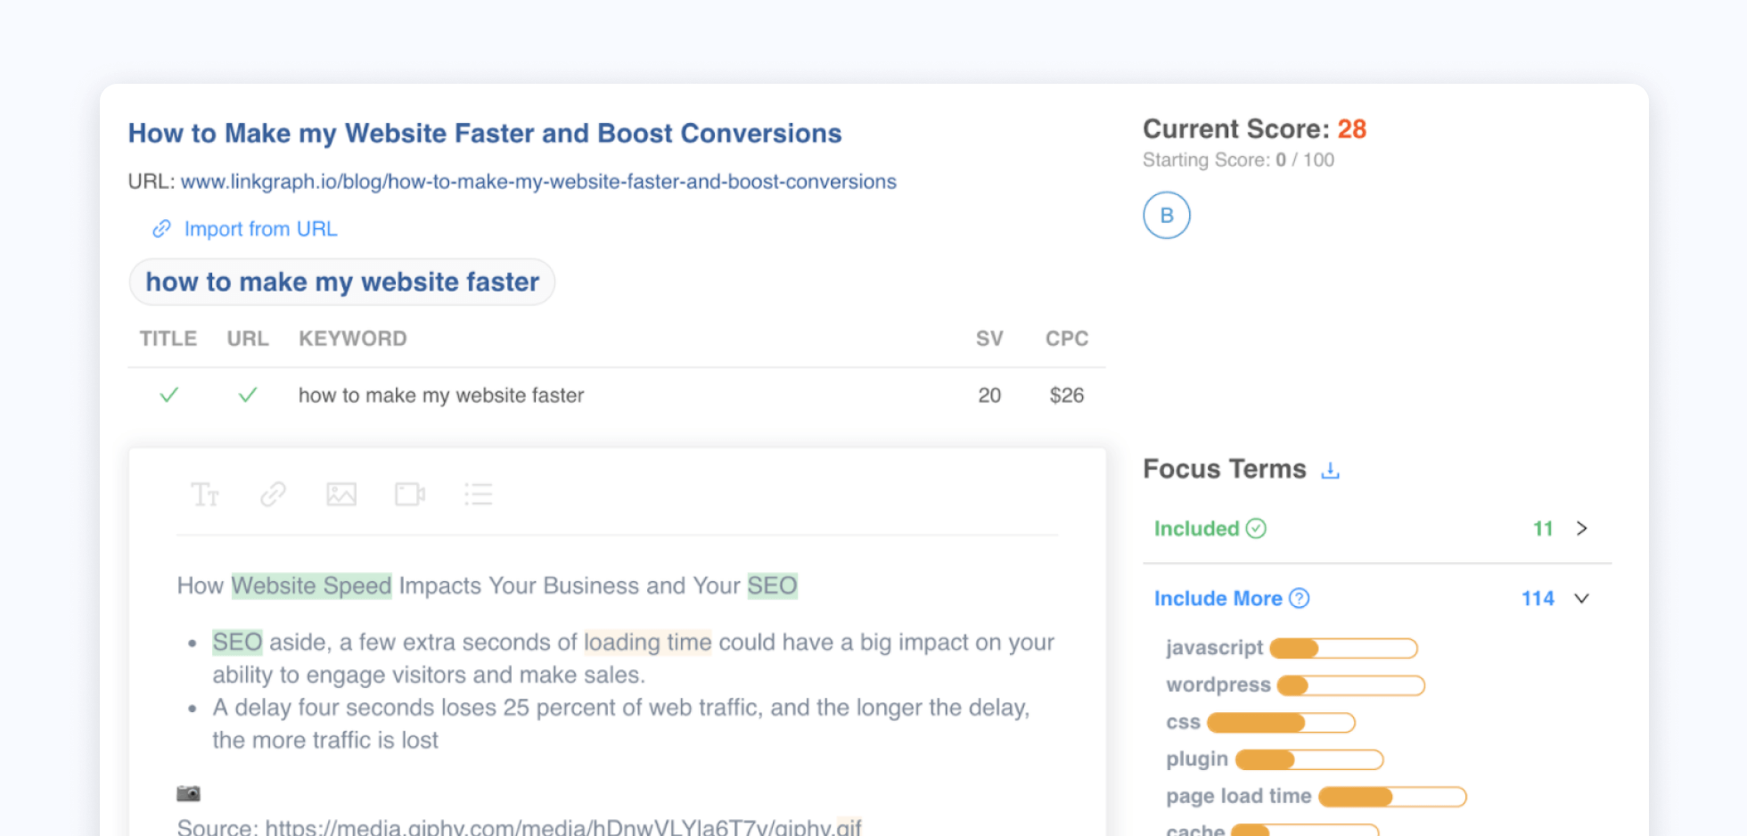Screen dimensions: 1747x836
Task: Click Import from URL link
Action: pos(260,229)
